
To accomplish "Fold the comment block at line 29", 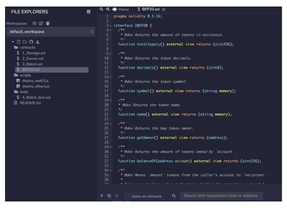I will pyautogui.click(x=110, y=147).
